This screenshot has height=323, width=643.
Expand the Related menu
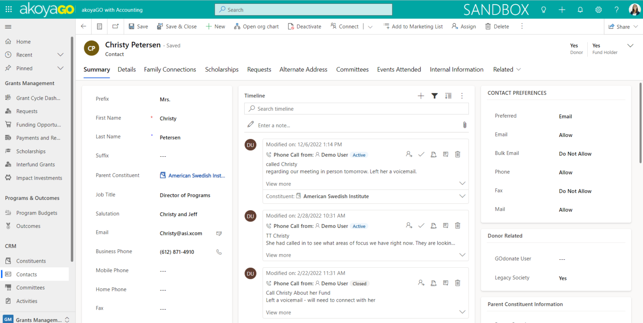[x=507, y=70]
